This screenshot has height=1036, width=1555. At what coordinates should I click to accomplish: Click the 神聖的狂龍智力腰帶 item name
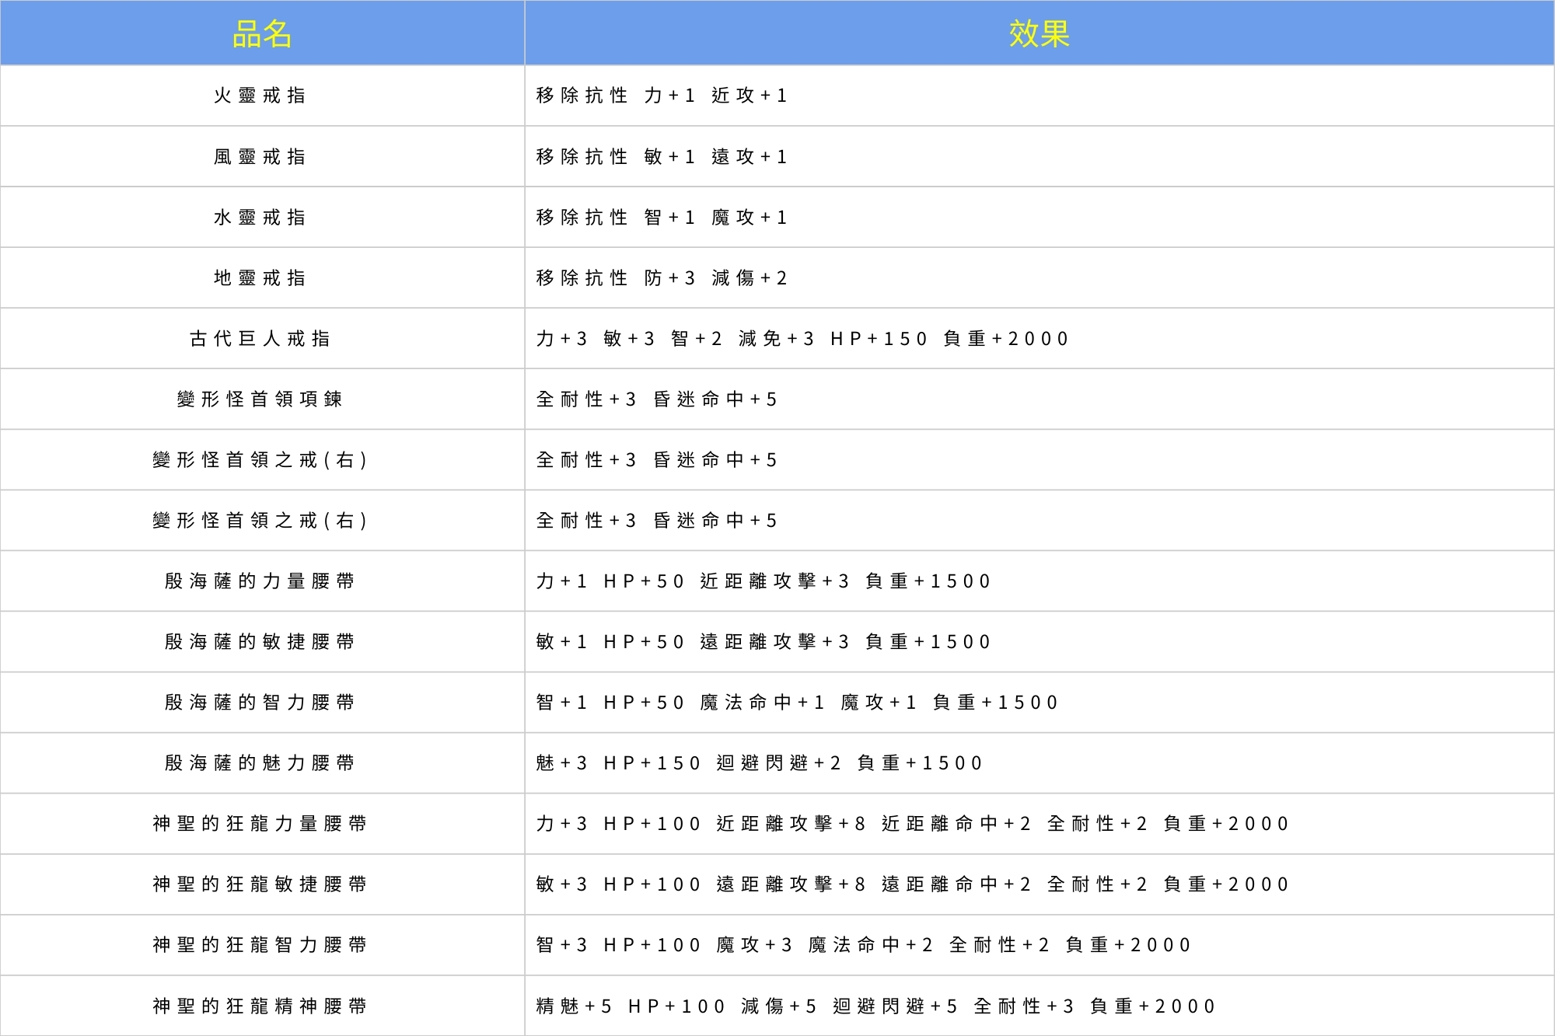pos(262,944)
